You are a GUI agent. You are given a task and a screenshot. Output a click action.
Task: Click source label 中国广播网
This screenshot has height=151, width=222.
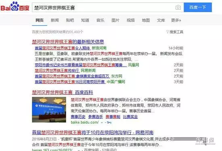tap(116, 82)
